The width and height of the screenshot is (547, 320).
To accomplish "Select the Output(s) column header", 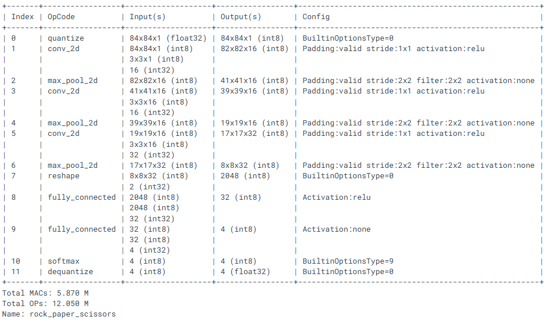I will click(x=241, y=17).
